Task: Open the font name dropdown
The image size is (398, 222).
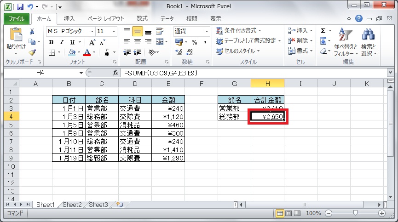Action: point(92,31)
